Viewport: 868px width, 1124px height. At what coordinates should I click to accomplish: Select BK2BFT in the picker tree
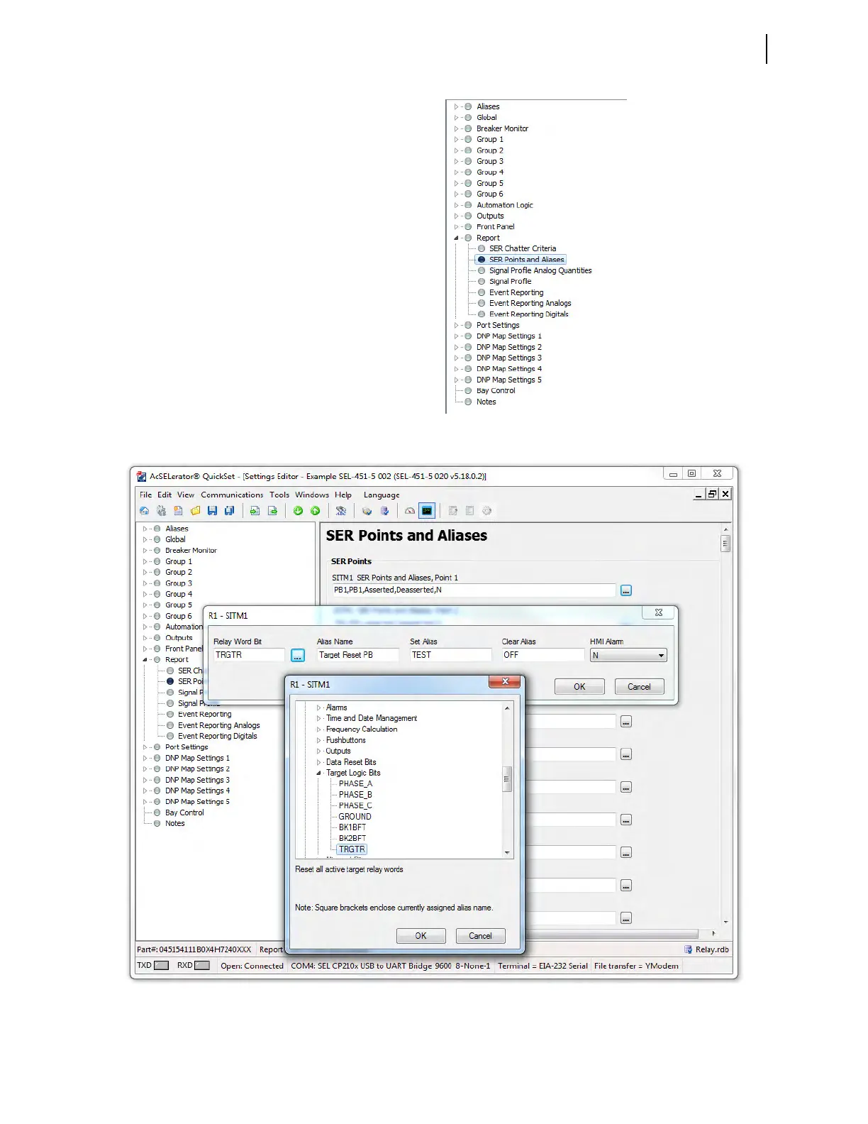(x=352, y=839)
